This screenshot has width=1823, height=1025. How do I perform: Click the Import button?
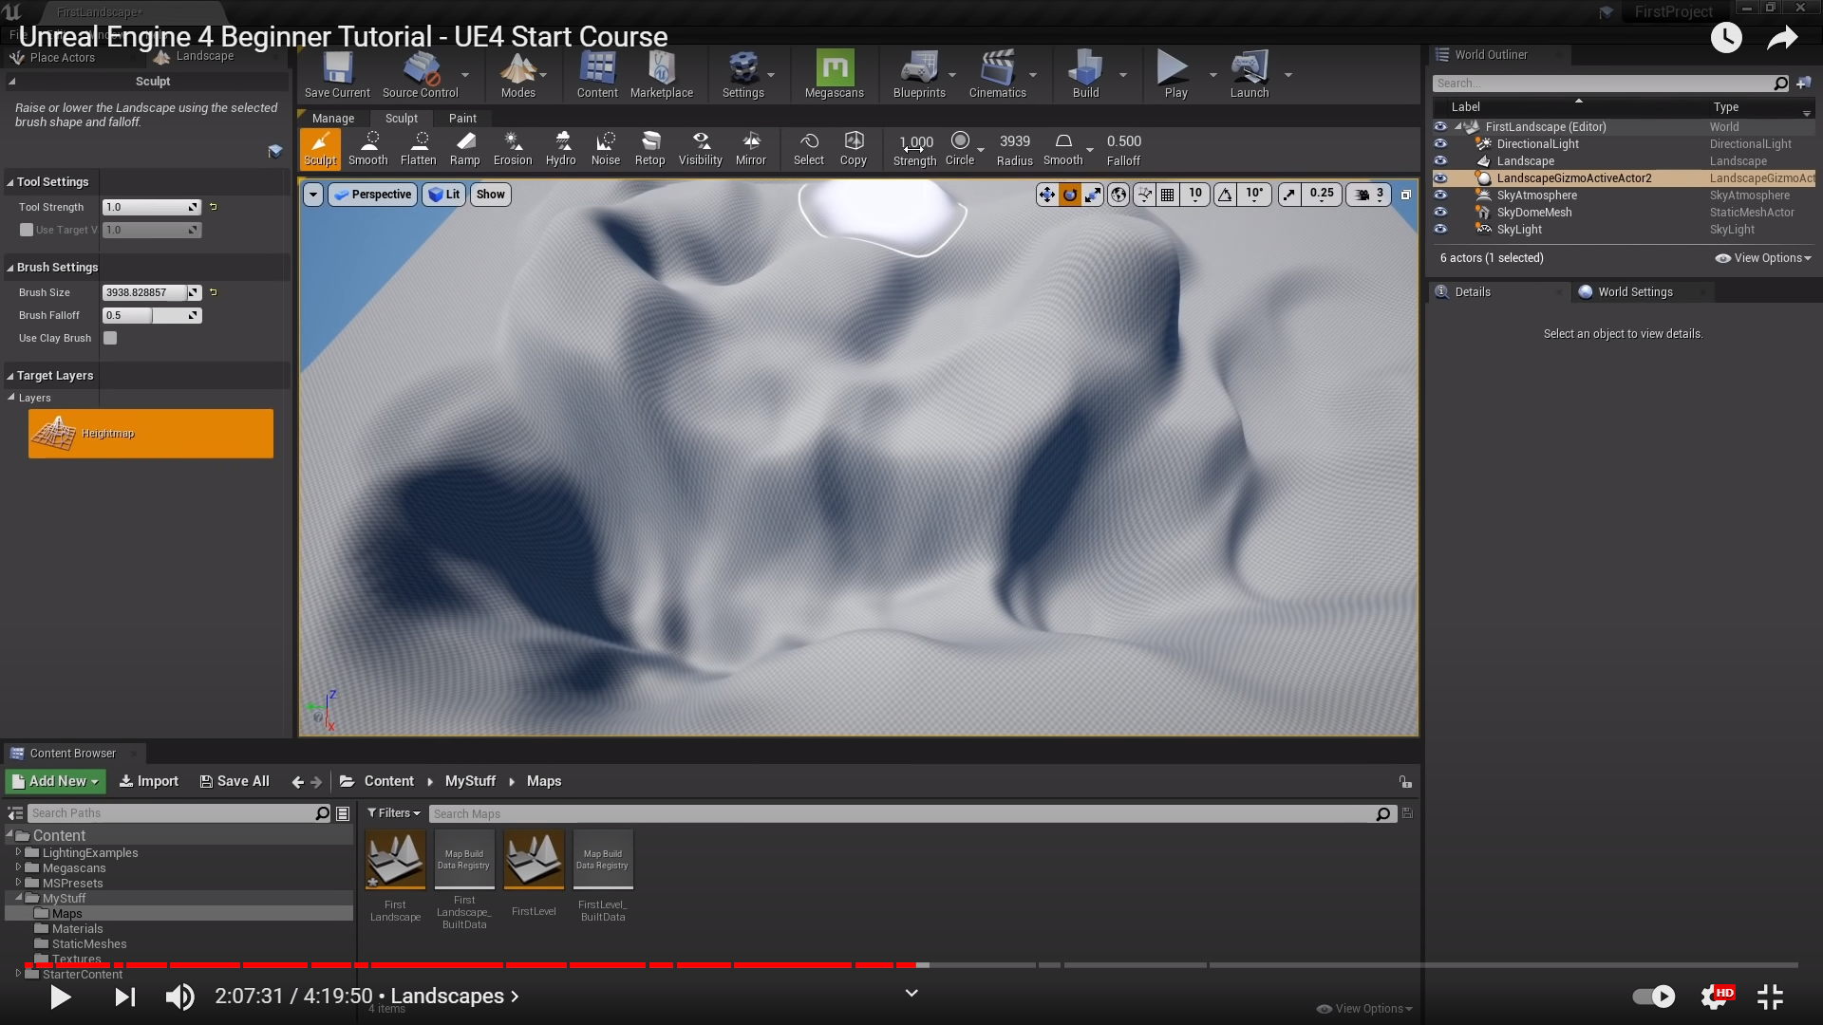(149, 781)
